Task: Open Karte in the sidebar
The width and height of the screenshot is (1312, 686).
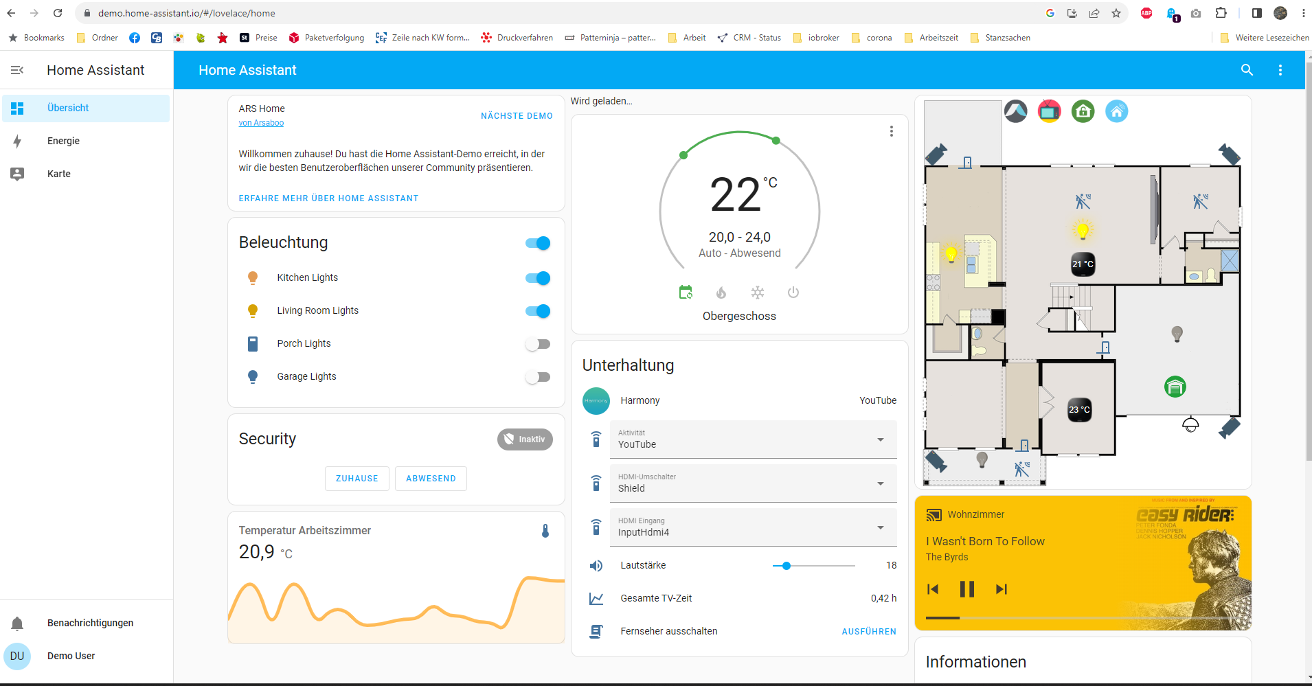Action: point(86,174)
